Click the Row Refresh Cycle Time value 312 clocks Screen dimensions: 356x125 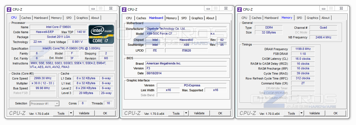303,78
